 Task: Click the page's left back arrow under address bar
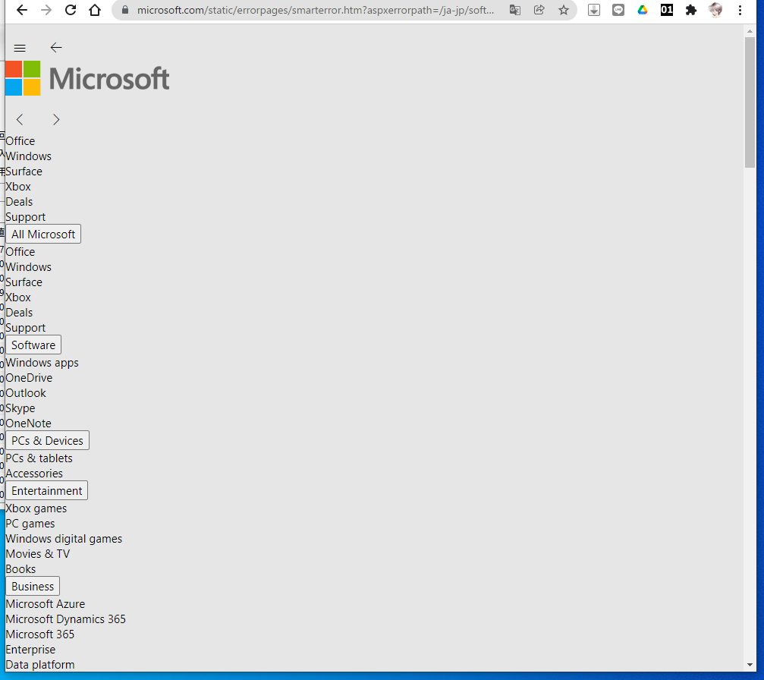[x=56, y=47]
